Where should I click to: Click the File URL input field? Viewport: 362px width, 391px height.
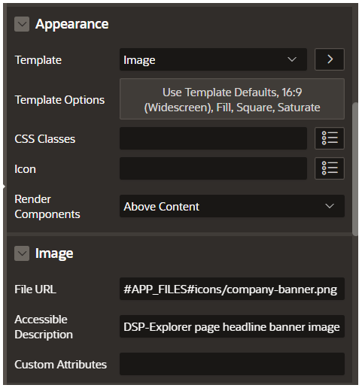[x=232, y=289]
